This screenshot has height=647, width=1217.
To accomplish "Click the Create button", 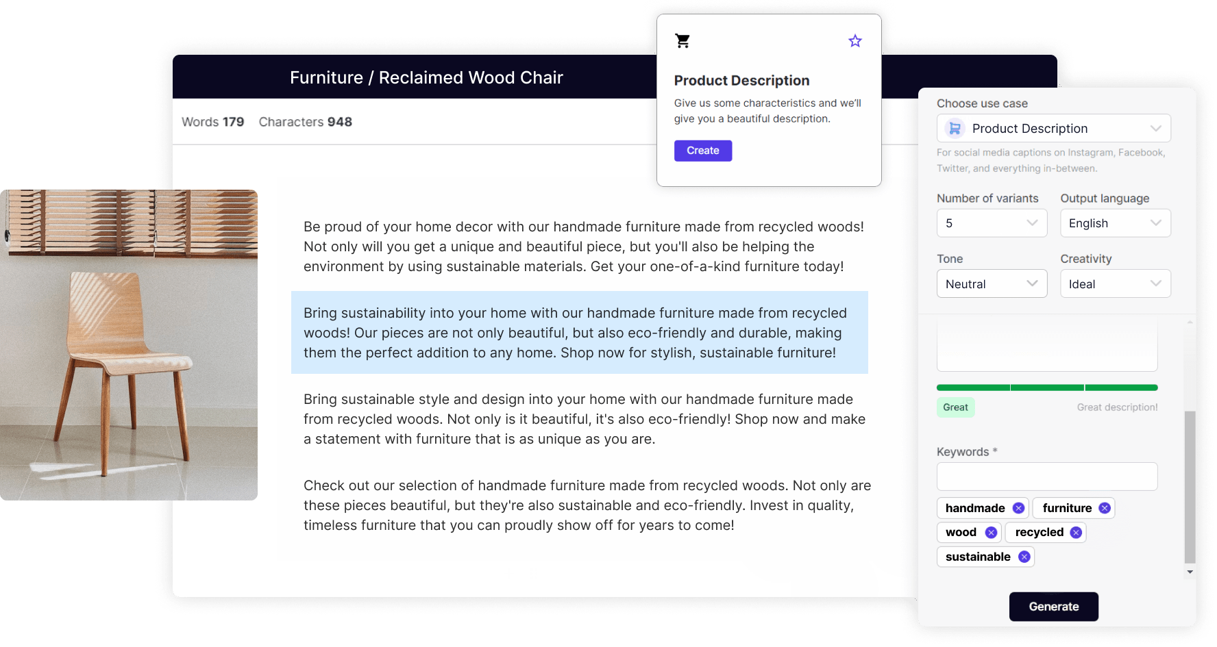I will coord(703,151).
